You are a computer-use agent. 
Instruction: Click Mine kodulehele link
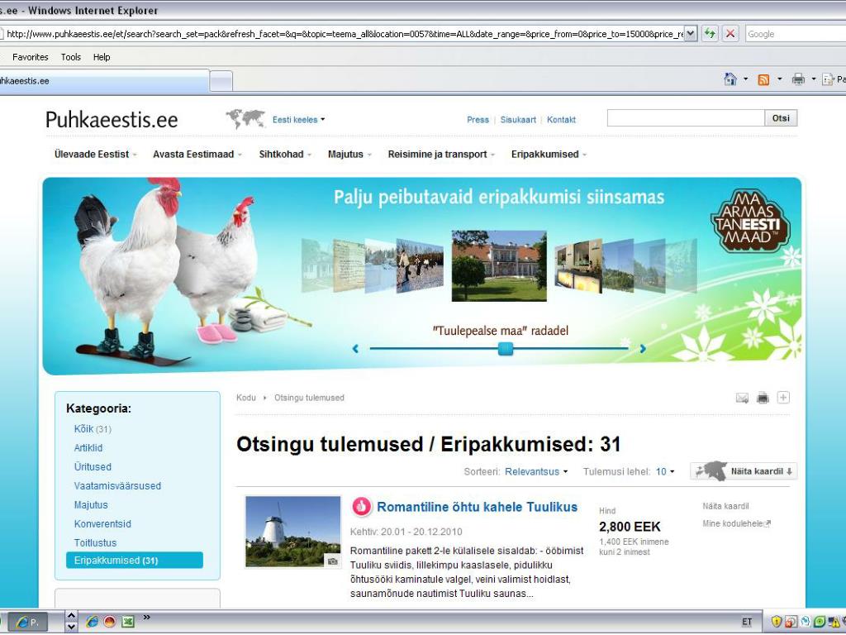click(x=736, y=523)
